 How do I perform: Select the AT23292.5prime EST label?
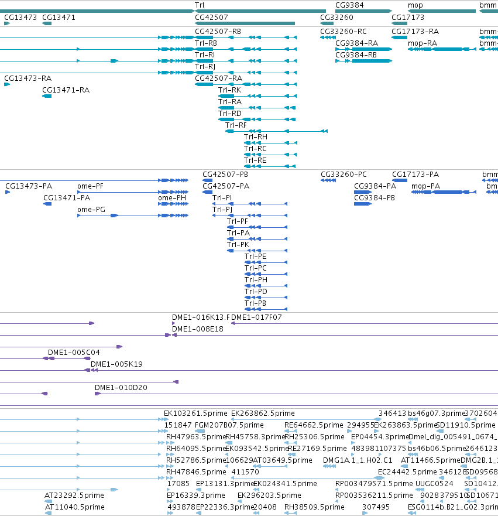[x=74, y=495]
